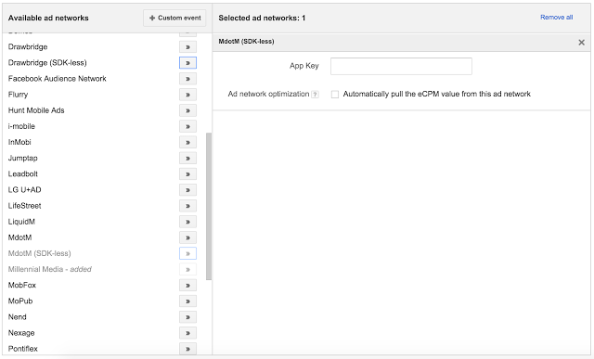
Task: Click the available networks list scrollbar
Action: pos(209,206)
